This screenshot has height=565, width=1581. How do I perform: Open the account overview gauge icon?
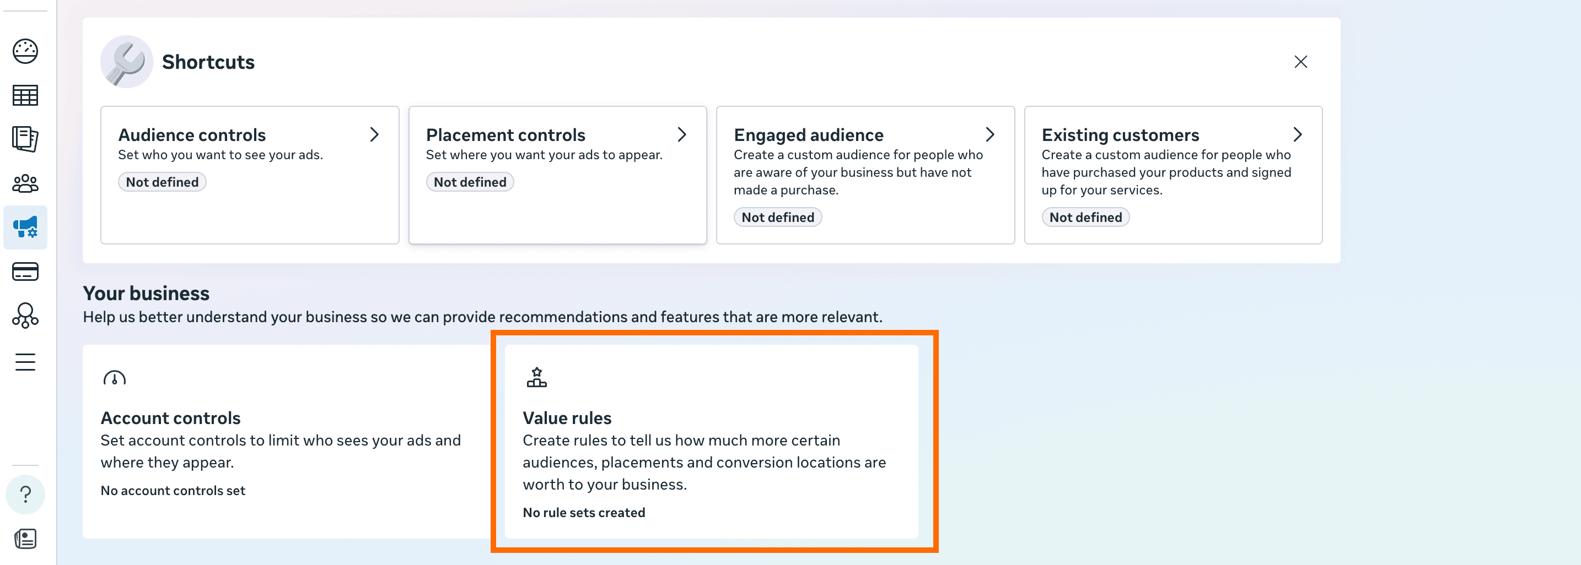tap(25, 51)
